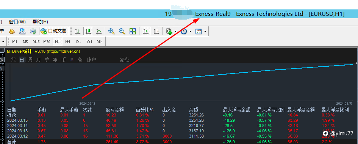Viewport: 358px width, 144px height.
Task: Switch to the 周 weekly tab
Action: tap(30, 60)
